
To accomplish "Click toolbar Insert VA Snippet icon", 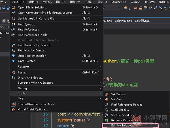I will tap(165, 8).
